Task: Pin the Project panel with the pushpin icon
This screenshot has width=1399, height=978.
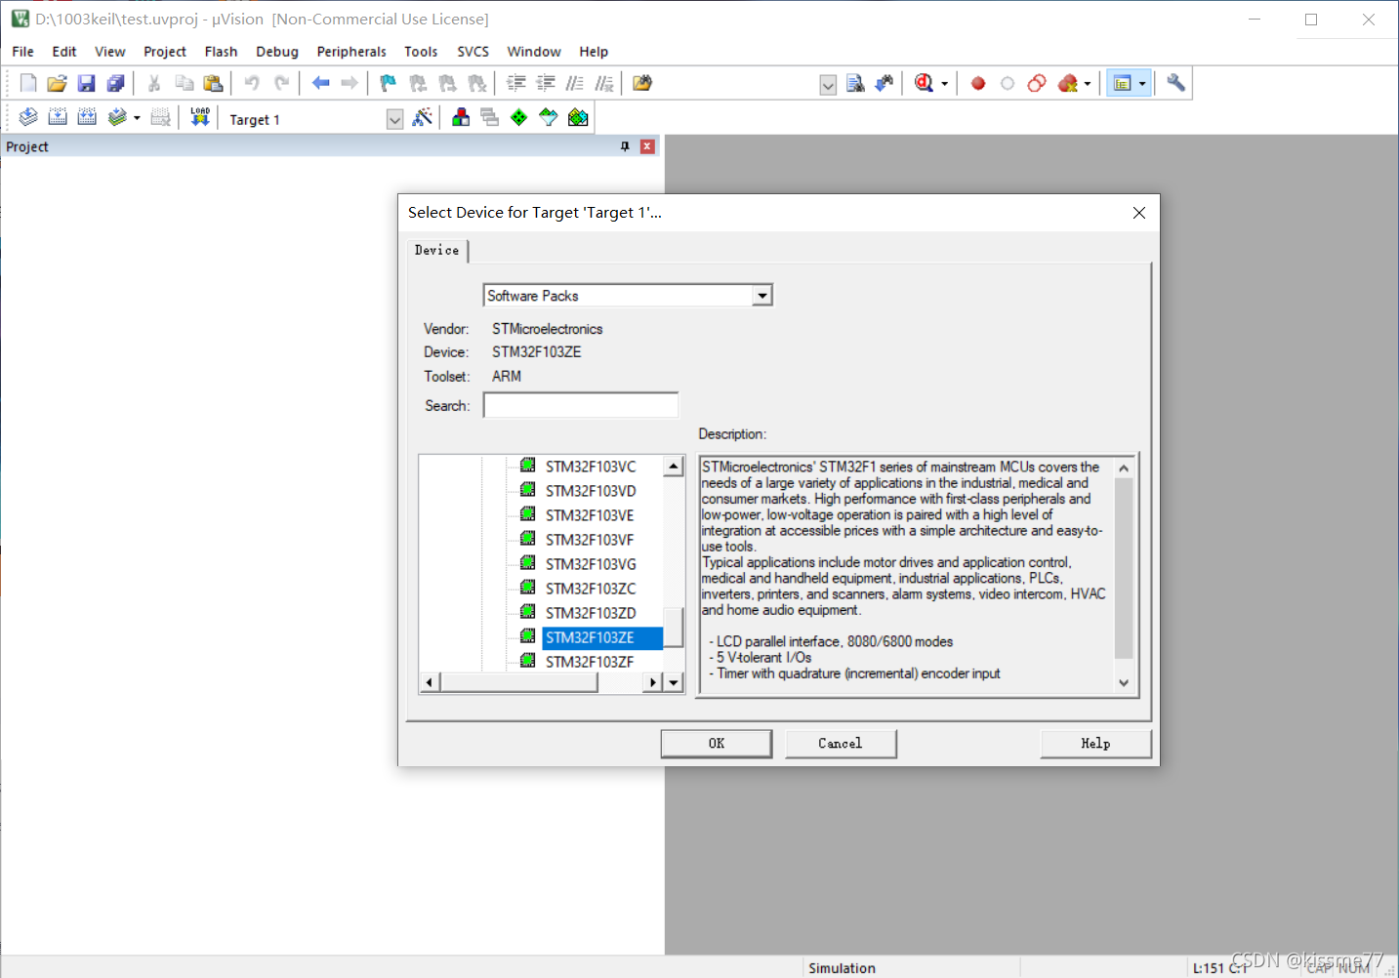Action: (625, 146)
